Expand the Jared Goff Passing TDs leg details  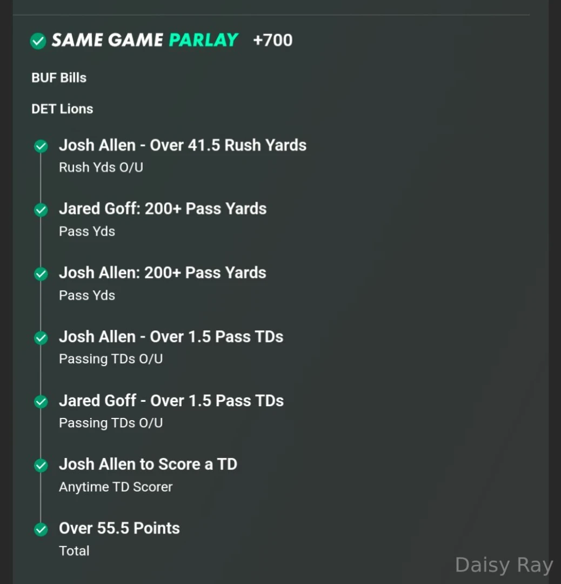click(171, 401)
